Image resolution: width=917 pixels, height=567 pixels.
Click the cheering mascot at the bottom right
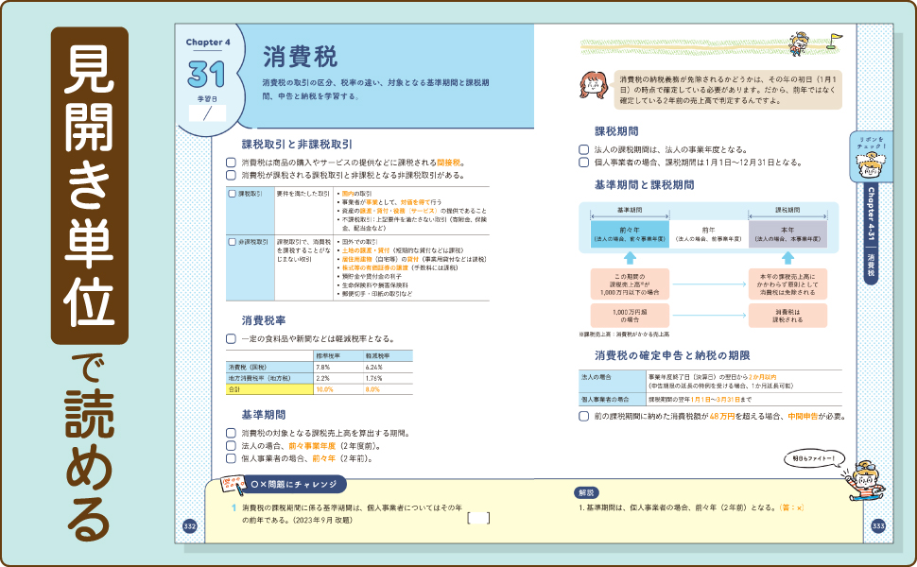click(864, 480)
